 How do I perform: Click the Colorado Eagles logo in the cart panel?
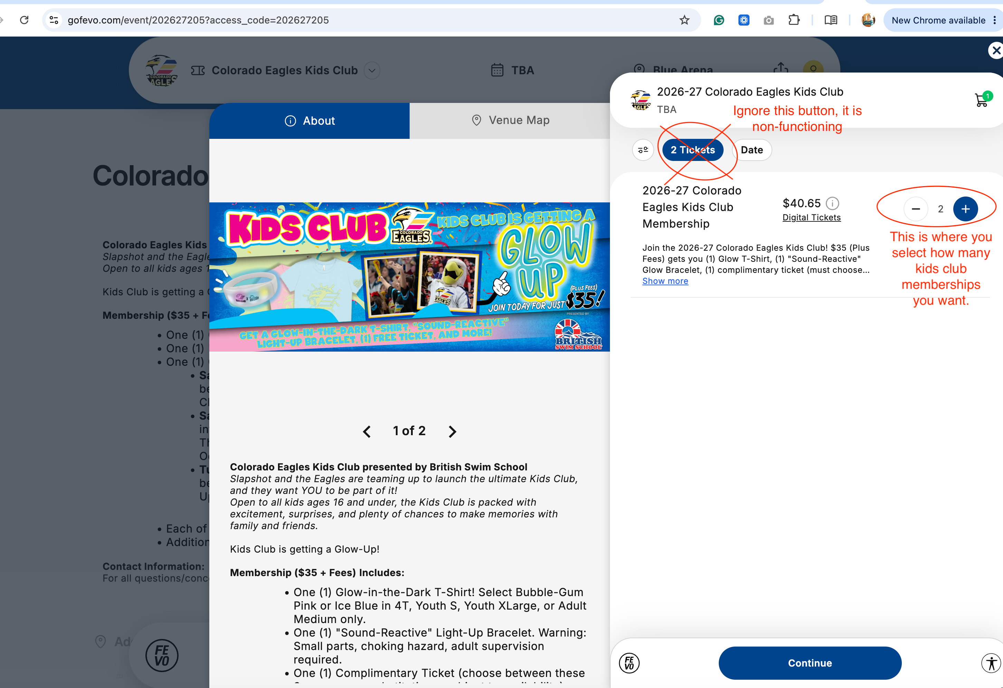coord(640,100)
